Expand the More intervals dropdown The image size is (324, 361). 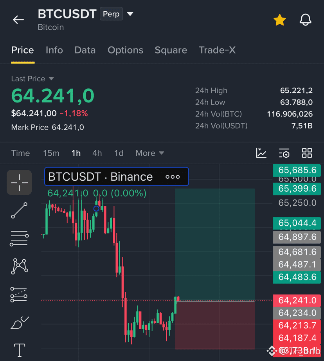(150, 153)
